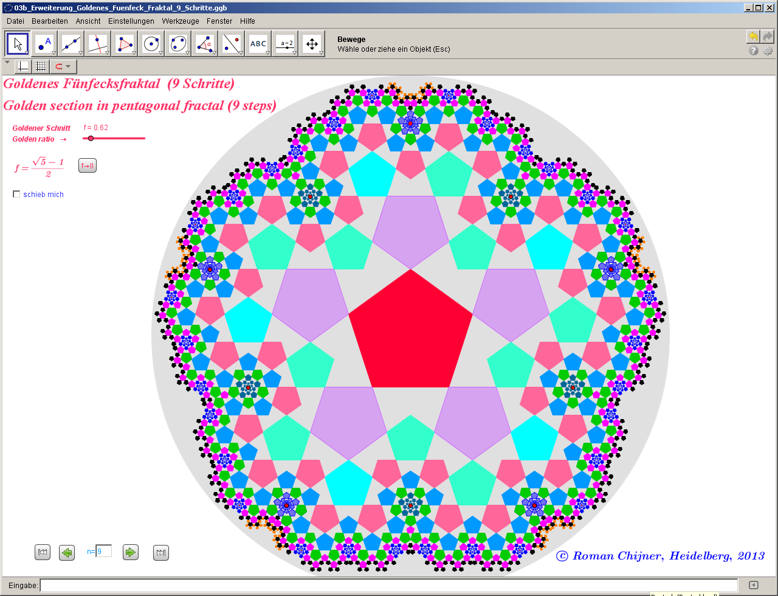Click the Undo arrow icon
This screenshot has height=596, width=778.
[x=753, y=36]
